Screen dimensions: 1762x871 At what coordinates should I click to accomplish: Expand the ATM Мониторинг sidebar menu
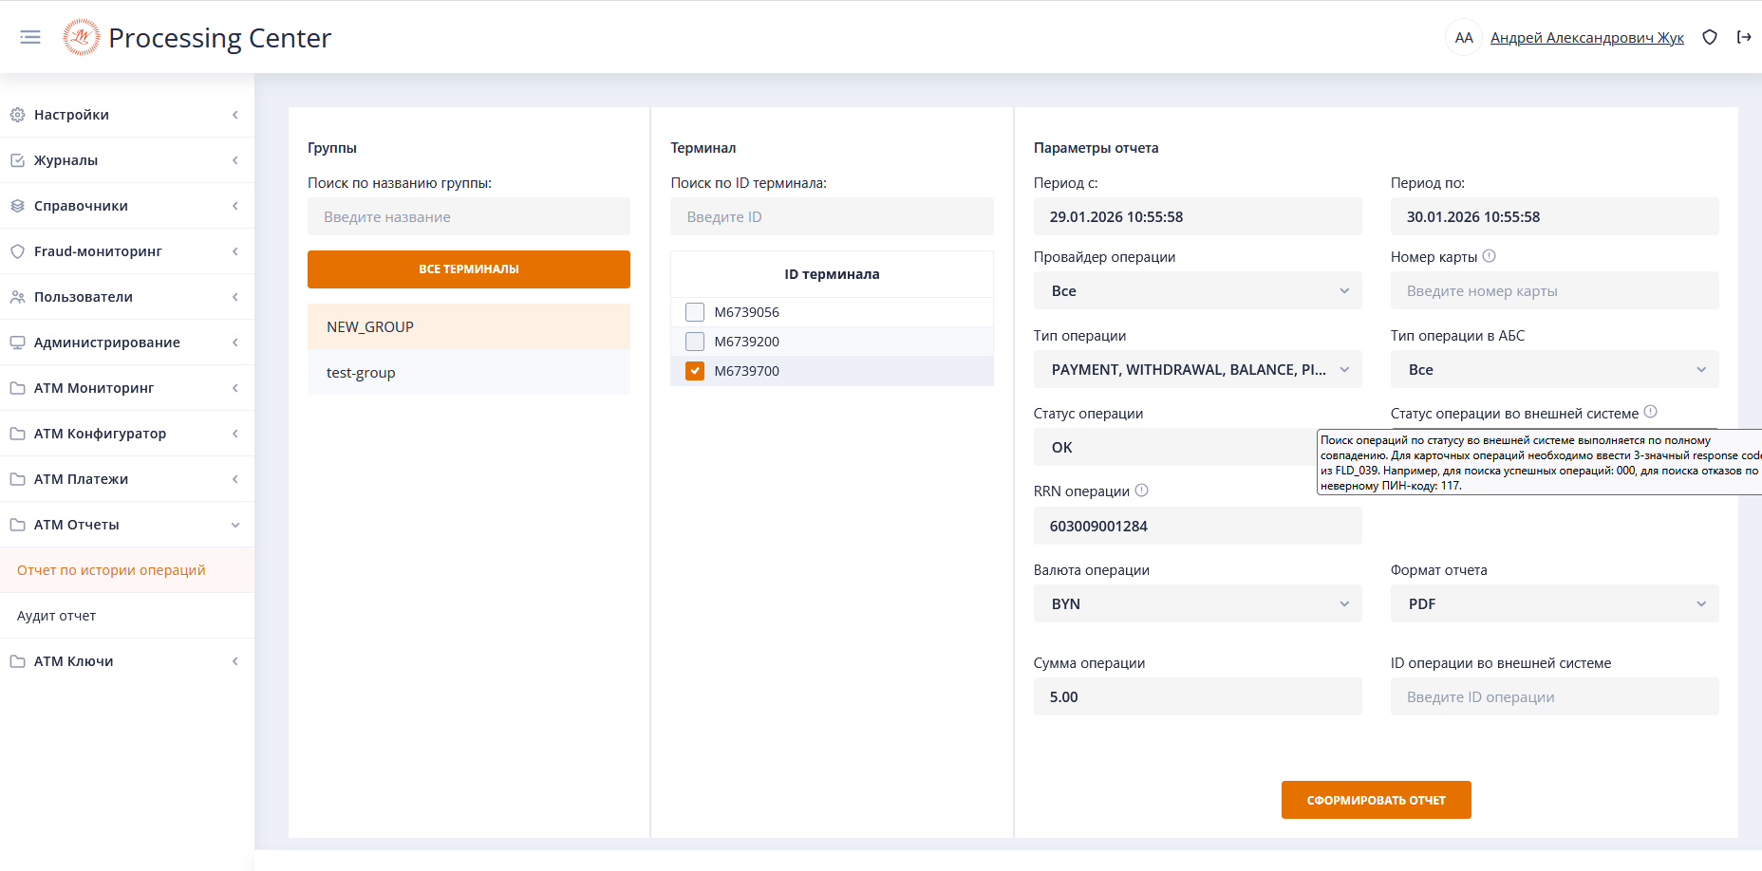(94, 388)
